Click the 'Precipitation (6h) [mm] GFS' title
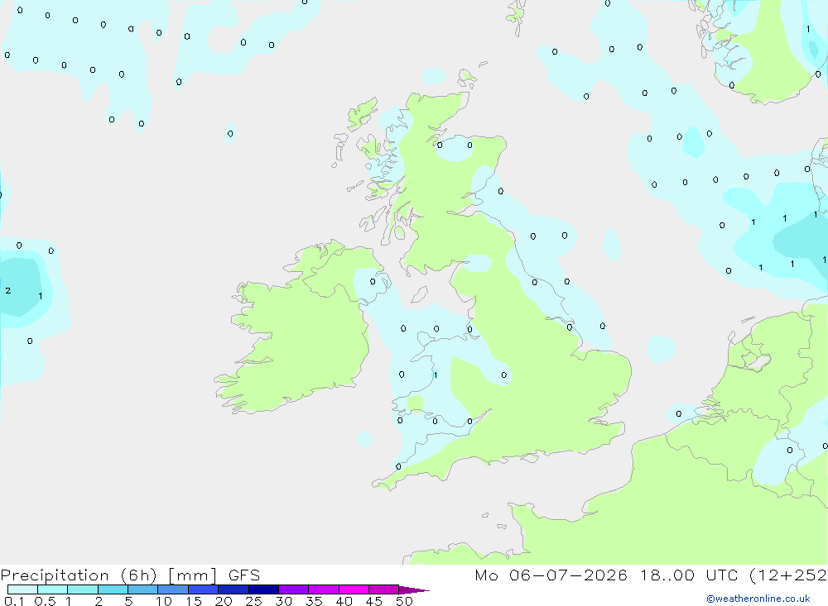 point(131,575)
